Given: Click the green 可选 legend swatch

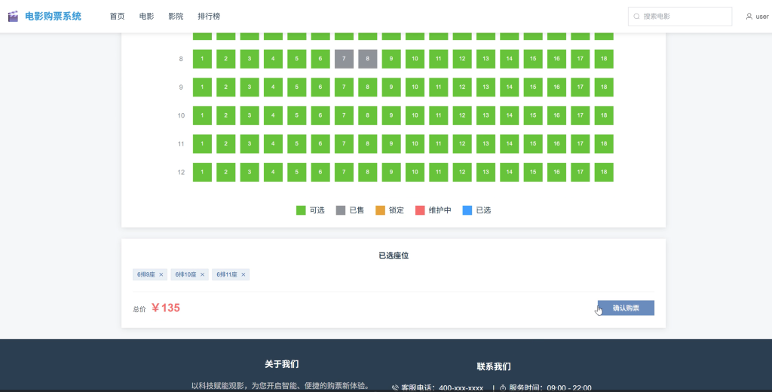Looking at the screenshot, I should [x=301, y=210].
